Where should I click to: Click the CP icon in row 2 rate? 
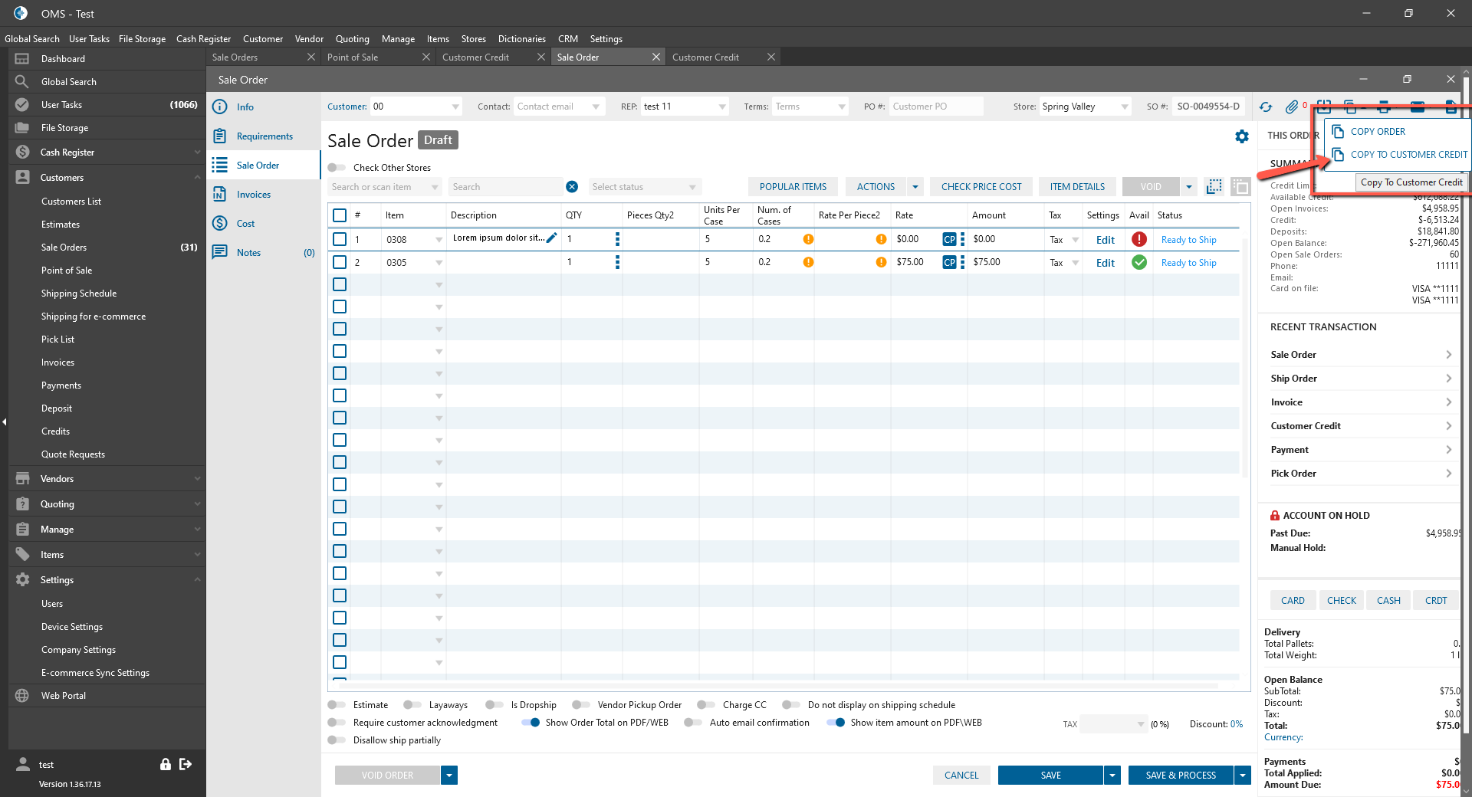(x=949, y=262)
